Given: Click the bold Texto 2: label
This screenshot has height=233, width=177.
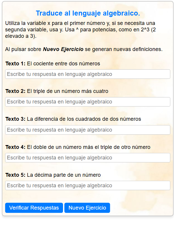Looking at the screenshot, I should [x=16, y=91].
